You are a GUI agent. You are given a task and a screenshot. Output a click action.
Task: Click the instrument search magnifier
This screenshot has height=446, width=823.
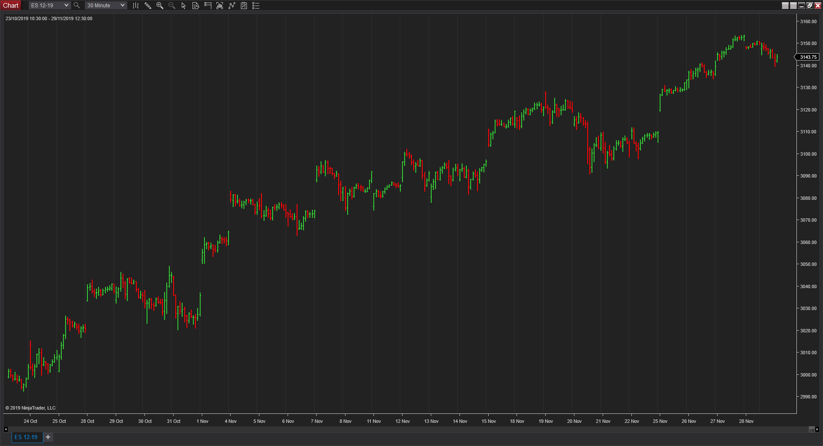[x=77, y=6]
